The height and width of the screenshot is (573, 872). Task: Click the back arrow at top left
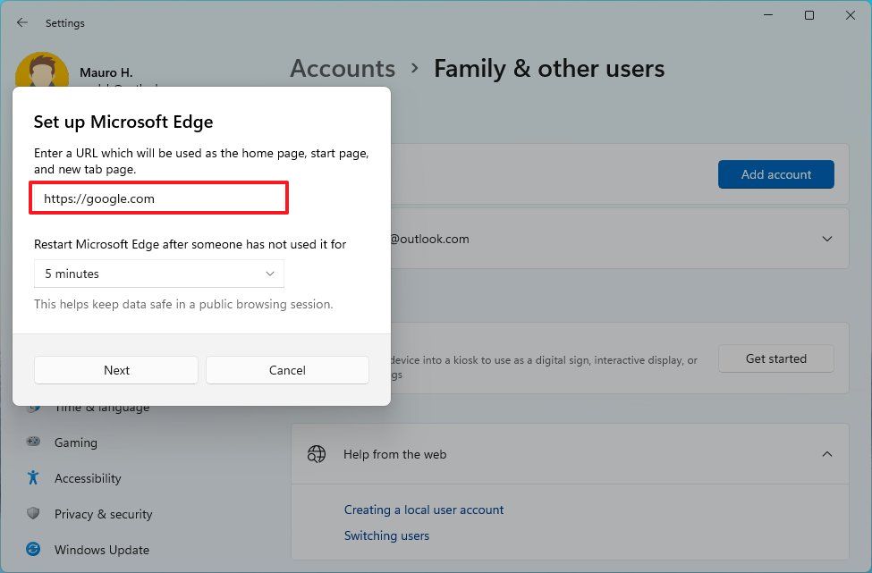[x=21, y=22]
